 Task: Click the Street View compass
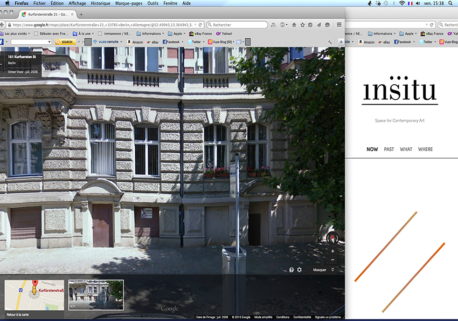coord(332,238)
